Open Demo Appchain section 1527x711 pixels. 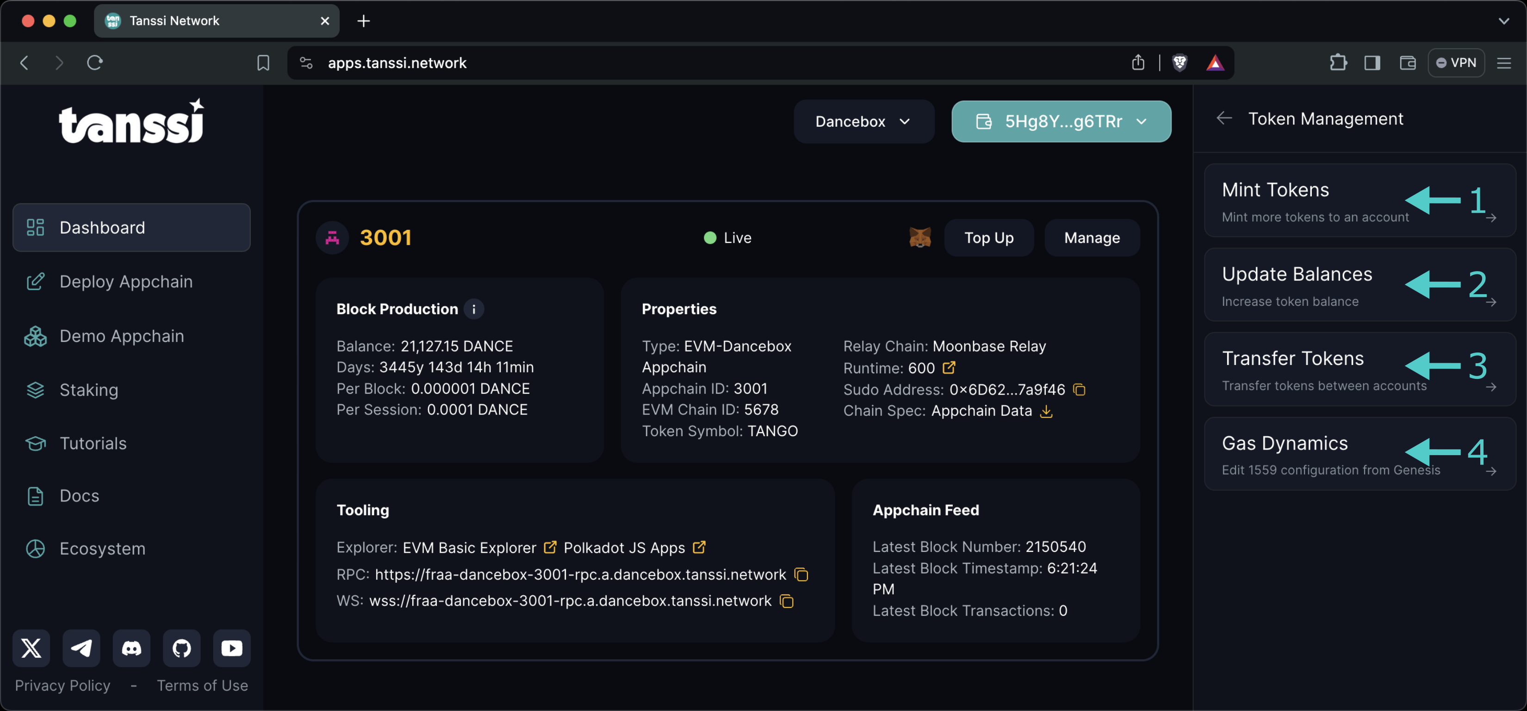point(131,336)
